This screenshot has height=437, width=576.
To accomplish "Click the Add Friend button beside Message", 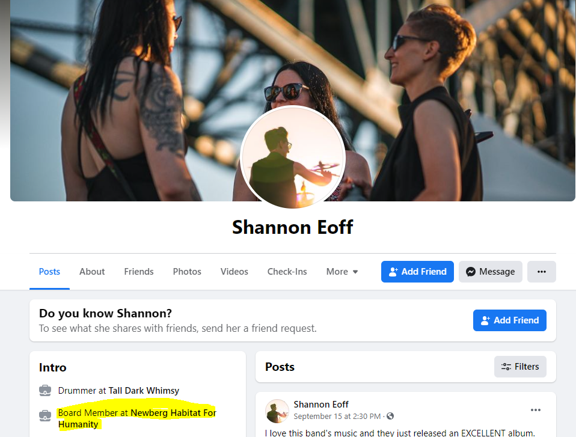I will (417, 272).
